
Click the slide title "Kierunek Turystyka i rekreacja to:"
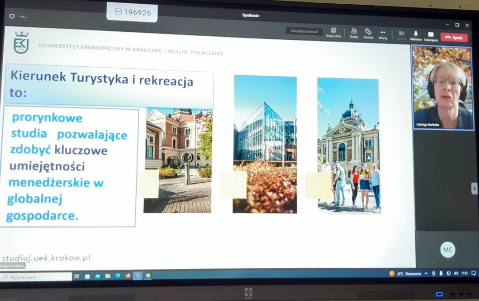pos(101,84)
